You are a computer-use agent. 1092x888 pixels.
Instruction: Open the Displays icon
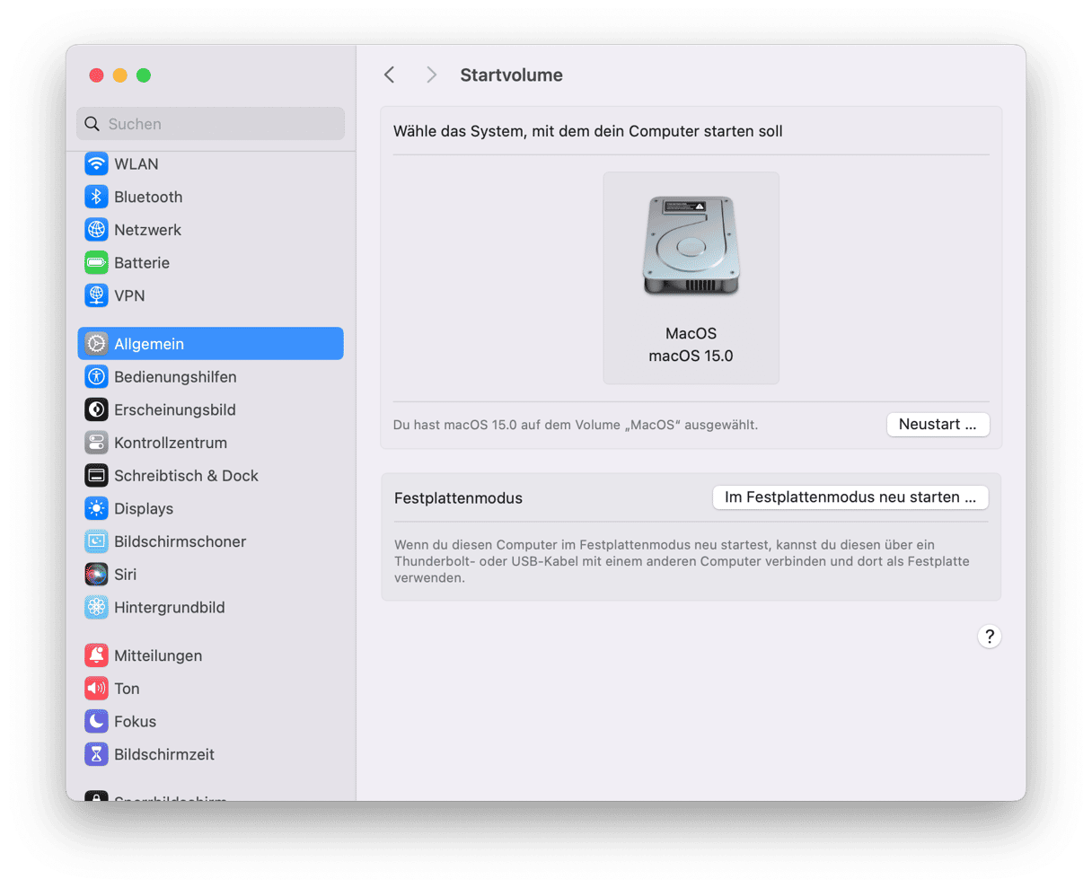[x=96, y=508]
